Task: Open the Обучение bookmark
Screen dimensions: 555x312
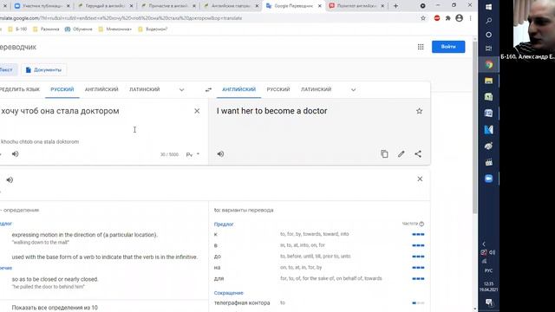Action: 79,29
